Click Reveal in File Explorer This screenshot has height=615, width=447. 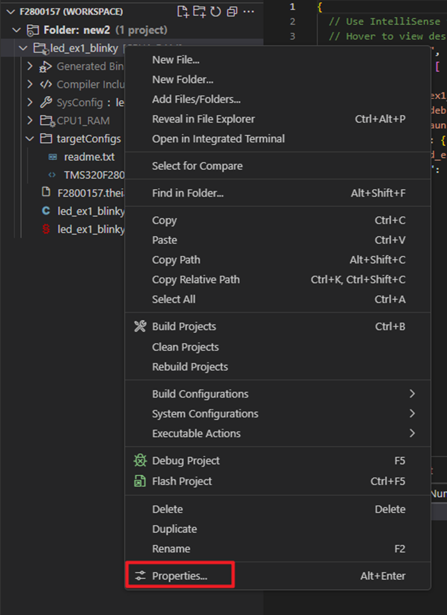click(203, 119)
